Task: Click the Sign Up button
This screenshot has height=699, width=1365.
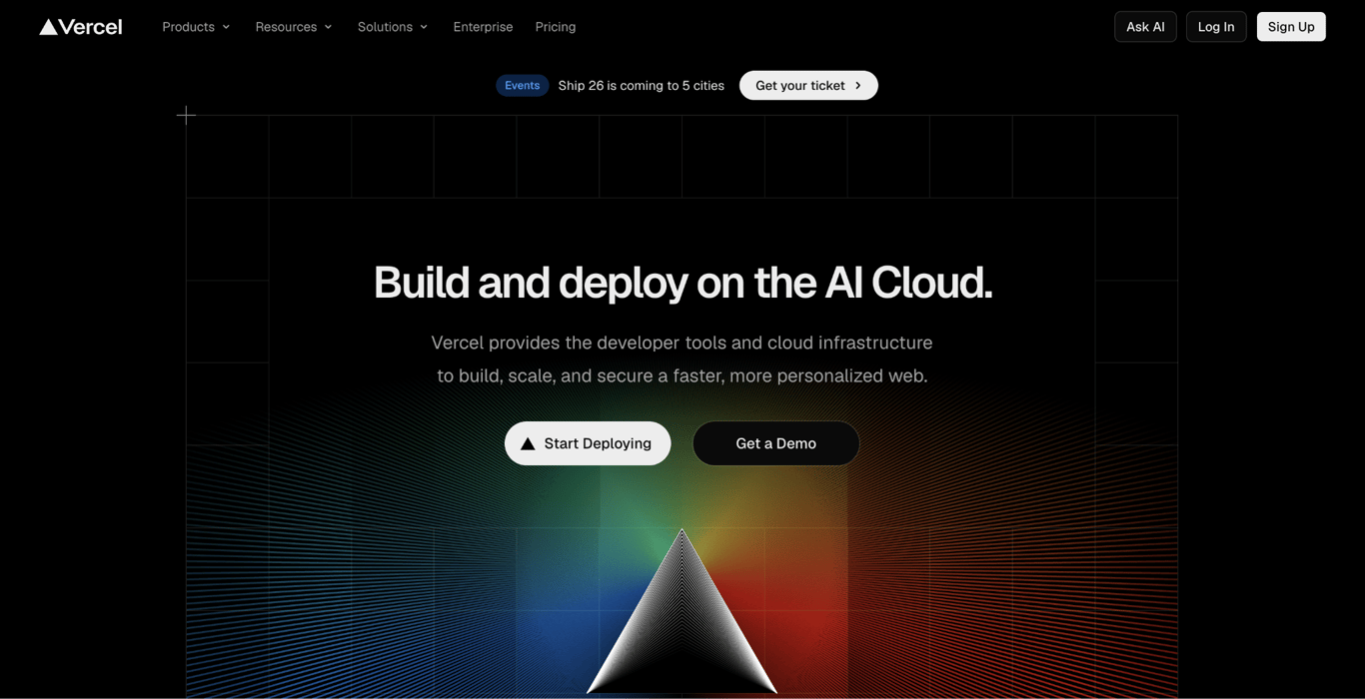Action: [1291, 27]
